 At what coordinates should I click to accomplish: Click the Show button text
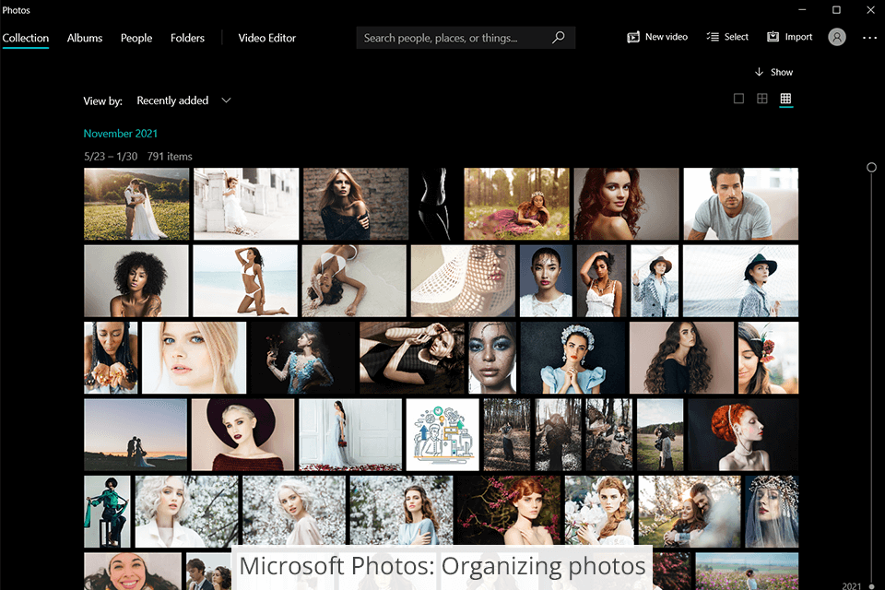(x=782, y=72)
